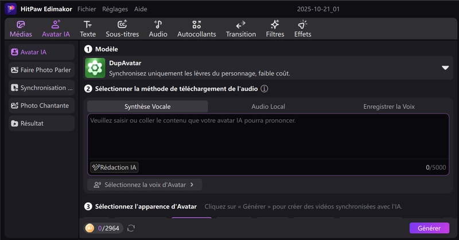Select the Texte tool
The width and height of the screenshot is (459, 240).
pyautogui.click(x=88, y=29)
